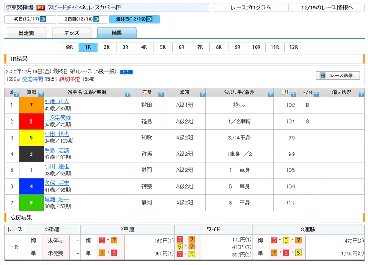The image size is (368, 265).
Task: Show all races with 全R
Action: pos(69,47)
